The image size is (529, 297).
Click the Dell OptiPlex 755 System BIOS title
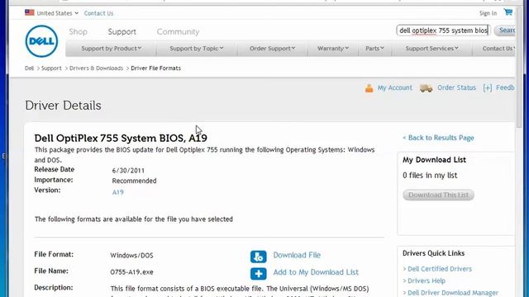point(121,138)
